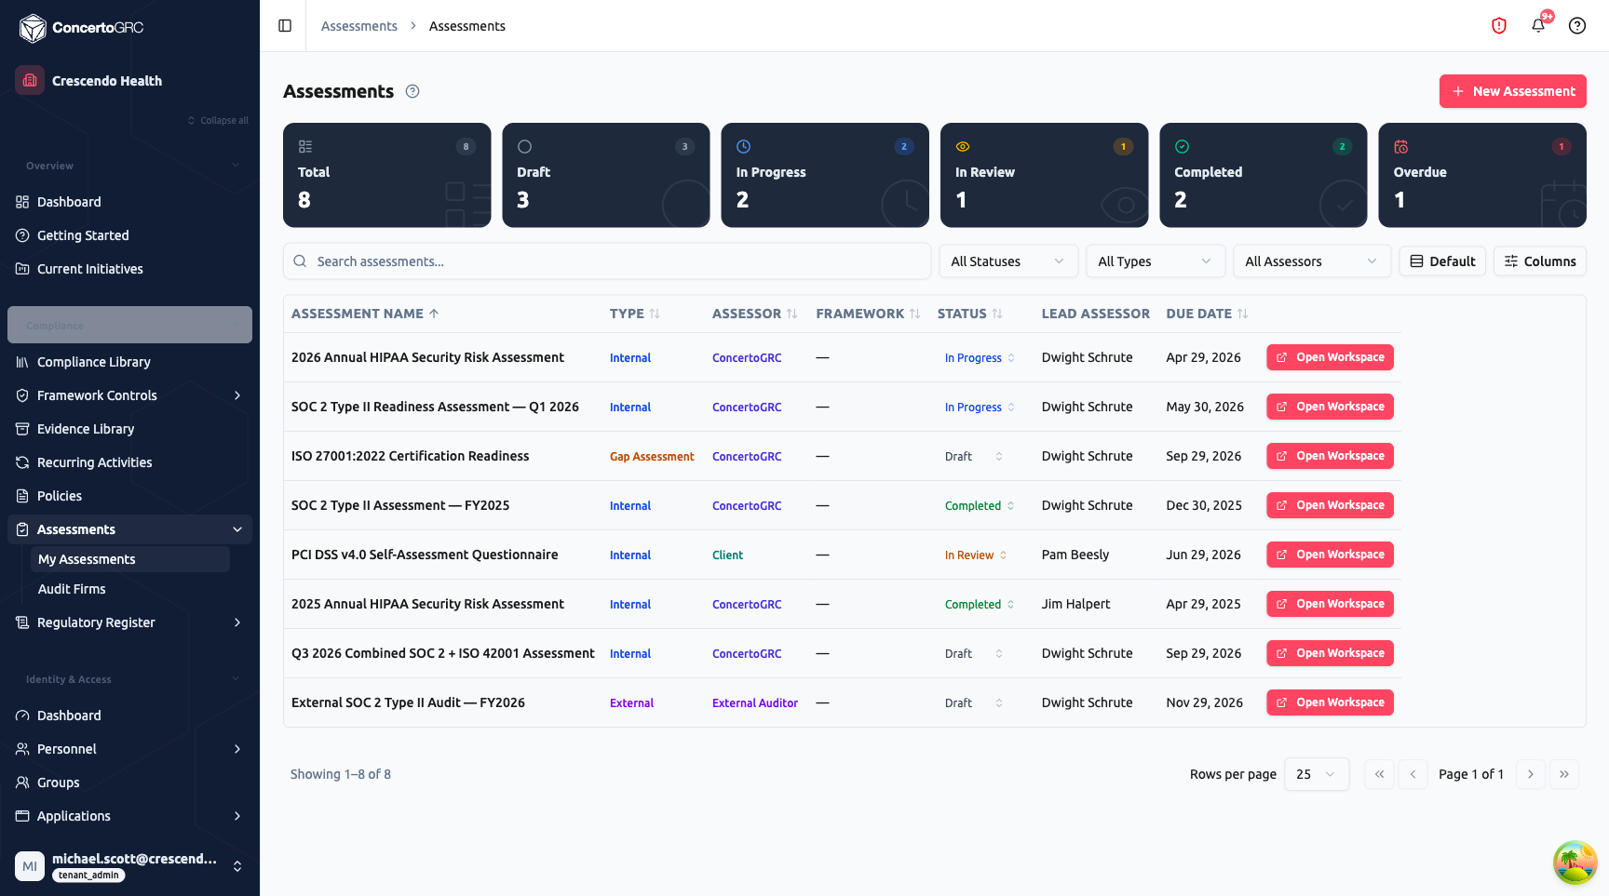Collapse the Assessments sidebar section

[237, 529]
